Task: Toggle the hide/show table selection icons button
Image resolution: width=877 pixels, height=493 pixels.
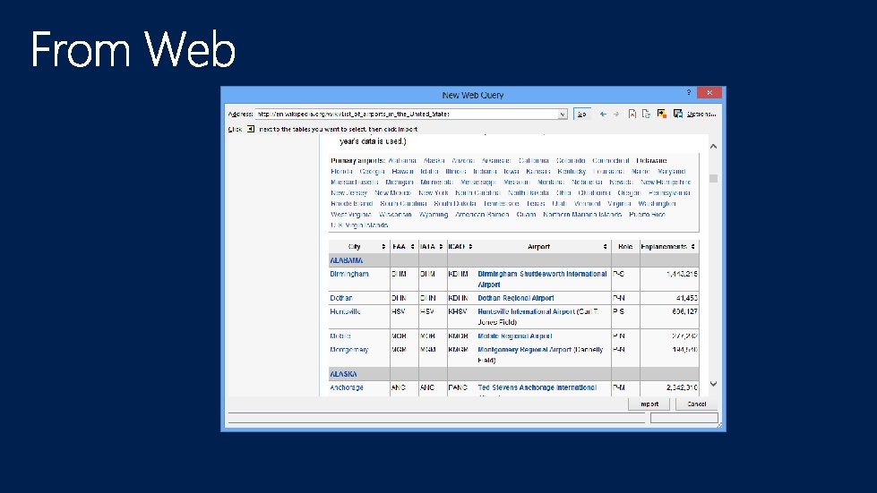Action: (x=662, y=114)
